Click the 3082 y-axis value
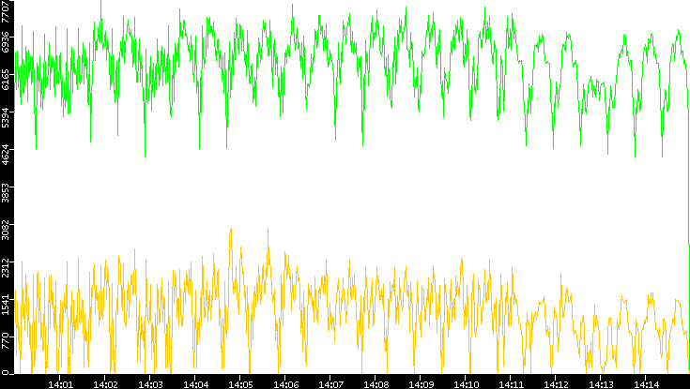 [x=6, y=232]
